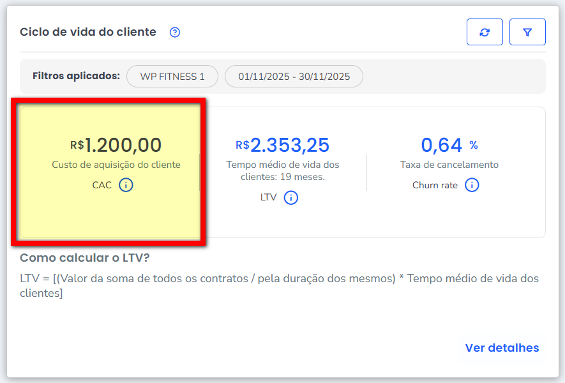View the Churn rate info tooltip
The width and height of the screenshot is (565, 383).
(x=472, y=185)
